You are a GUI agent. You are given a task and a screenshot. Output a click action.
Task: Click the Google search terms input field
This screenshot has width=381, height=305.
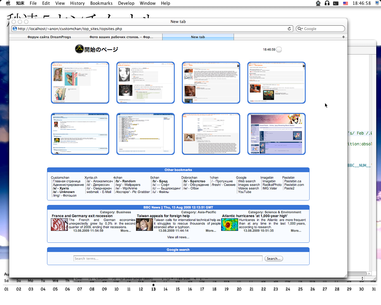tap(168, 259)
